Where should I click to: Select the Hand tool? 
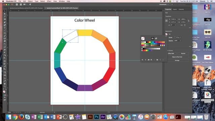5,84
